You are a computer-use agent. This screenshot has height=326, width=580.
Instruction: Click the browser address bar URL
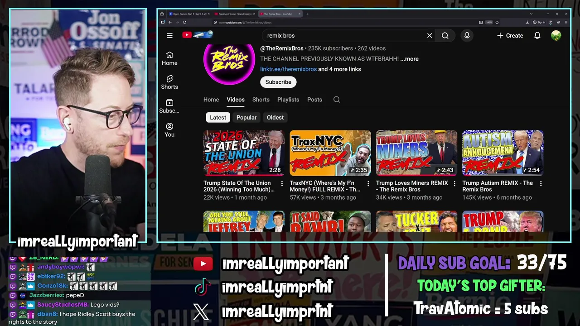245,22
